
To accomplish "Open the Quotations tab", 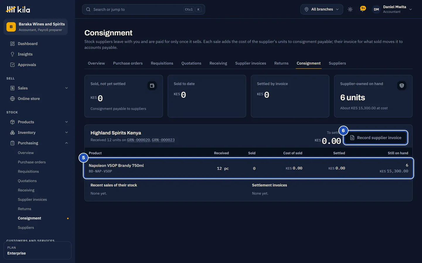I will [x=191, y=63].
